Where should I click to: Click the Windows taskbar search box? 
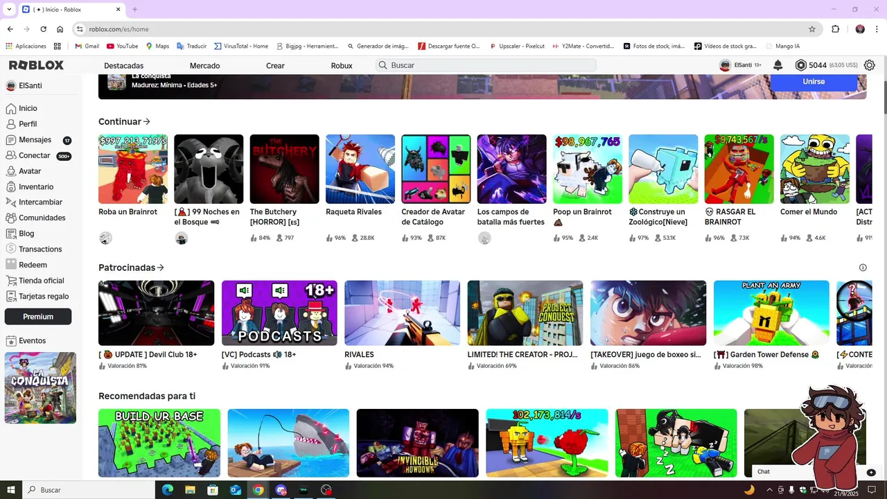(88, 490)
